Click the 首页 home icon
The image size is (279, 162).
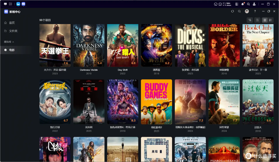coord(5,23)
